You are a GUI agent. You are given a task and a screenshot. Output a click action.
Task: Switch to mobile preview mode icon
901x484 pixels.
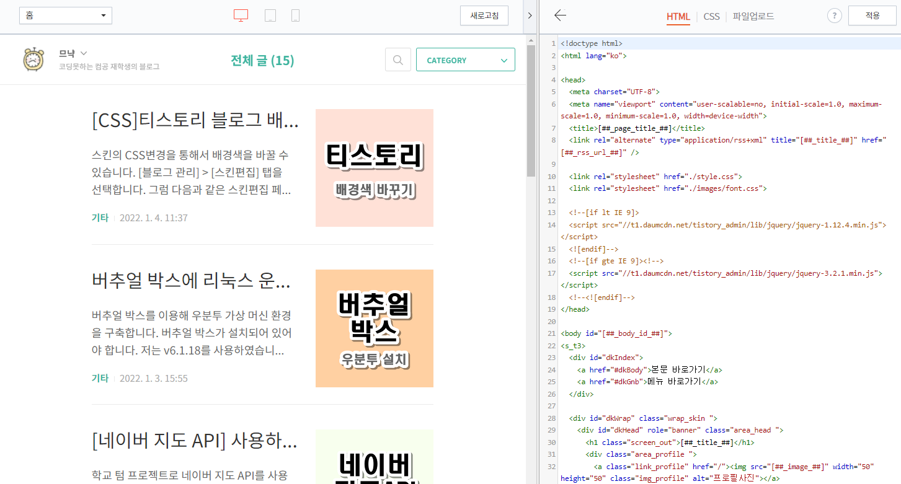[296, 15]
